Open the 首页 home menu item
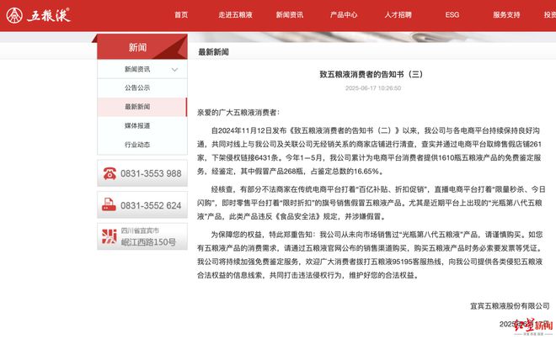The height and width of the screenshot is (339, 556). point(181,15)
